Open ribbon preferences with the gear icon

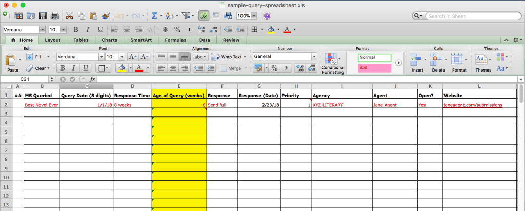pyautogui.click(x=516, y=40)
